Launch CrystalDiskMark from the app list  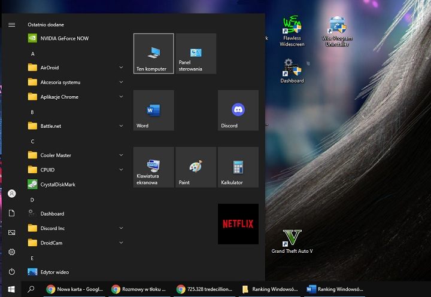[75, 185]
